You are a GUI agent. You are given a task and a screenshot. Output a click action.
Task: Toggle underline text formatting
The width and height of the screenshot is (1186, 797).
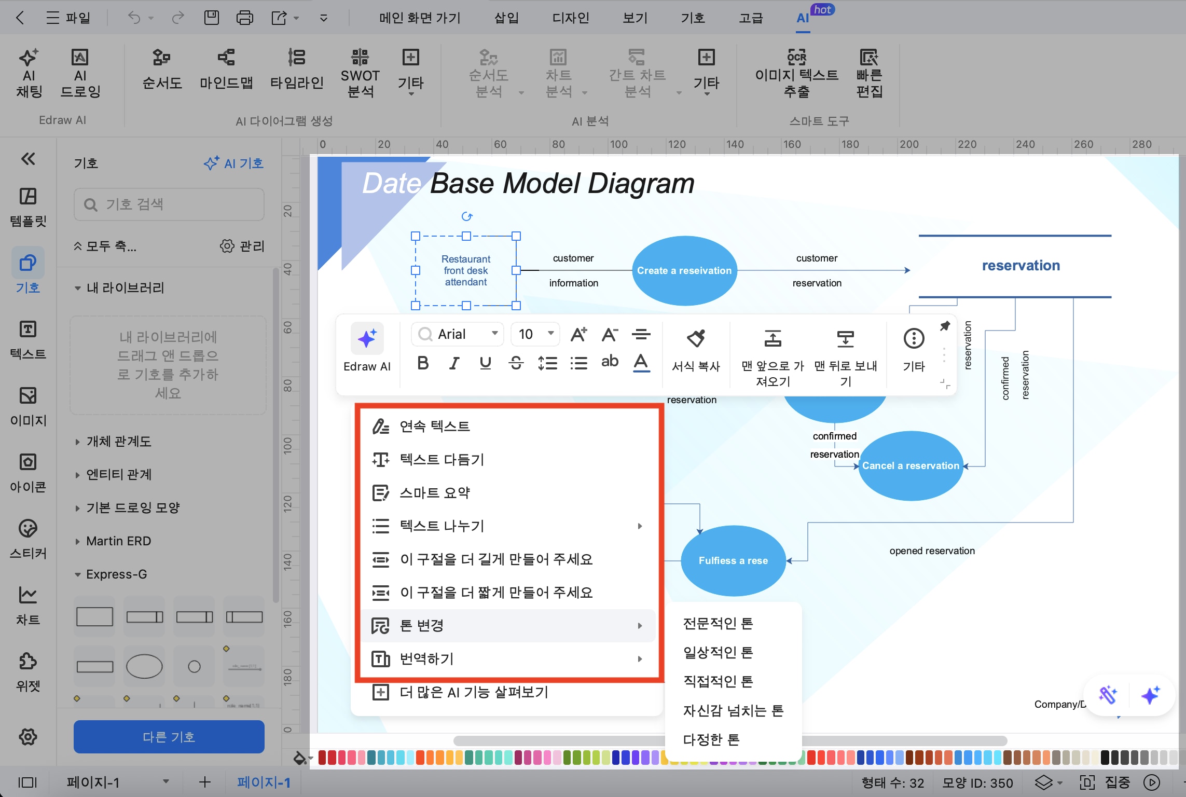[x=485, y=363]
